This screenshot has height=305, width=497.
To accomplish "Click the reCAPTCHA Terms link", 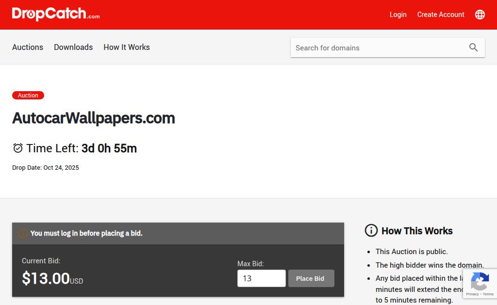I will point(488,294).
